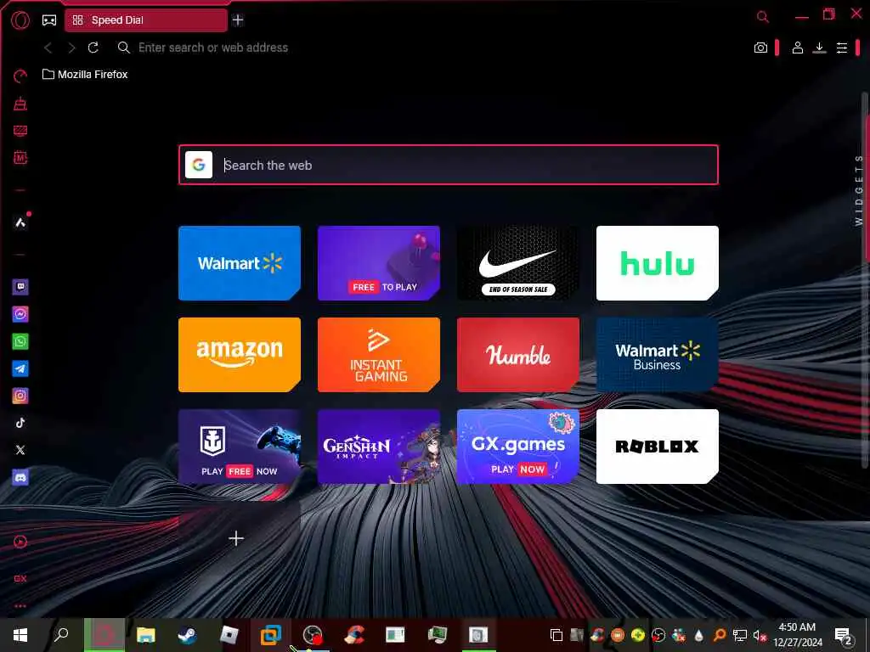The width and height of the screenshot is (870, 652).
Task: Open GX Corner gamepad icon
Action: [49, 20]
